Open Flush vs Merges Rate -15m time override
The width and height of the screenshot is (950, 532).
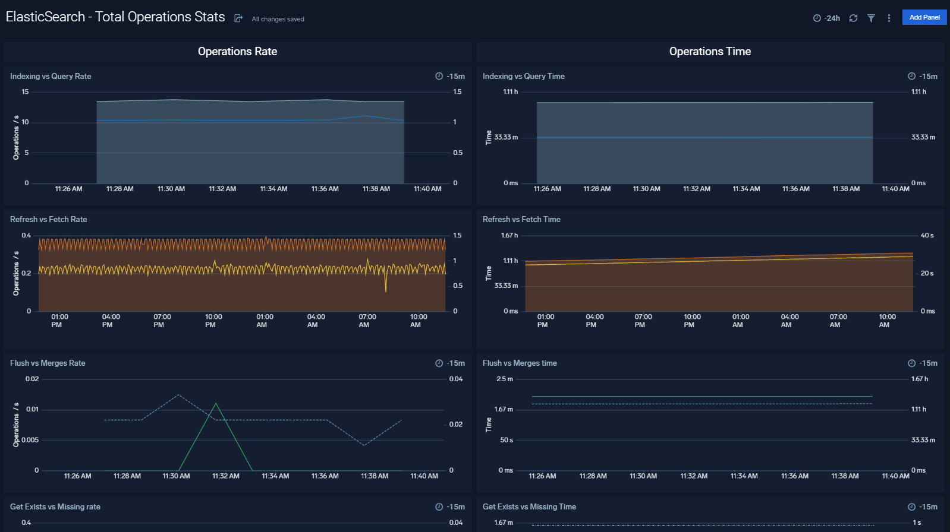pos(439,363)
